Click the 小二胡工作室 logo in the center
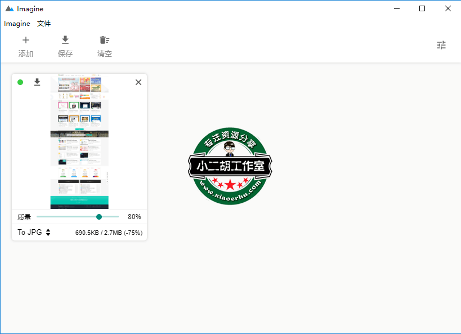The image size is (461, 334). tap(230, 166)
